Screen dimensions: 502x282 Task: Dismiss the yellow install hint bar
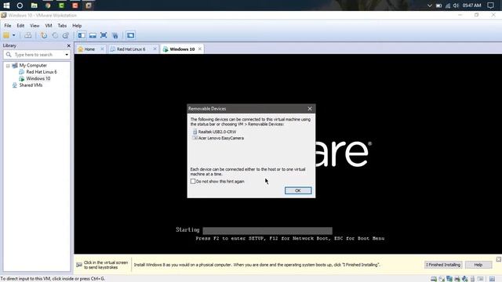tap(499, 259)
